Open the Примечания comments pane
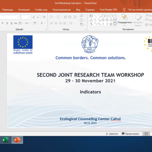This screenshot has width=152, height=152. pyautogui.click(x=130, y=134)
